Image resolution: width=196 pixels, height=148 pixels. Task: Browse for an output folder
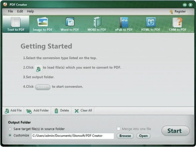click(x=125, y=136)
